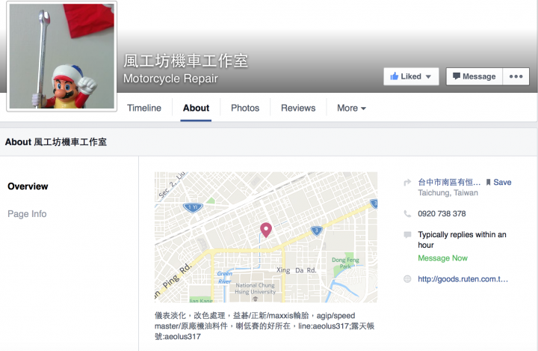
Task: Click the phone number 0920 738 378
Action: 442,213
